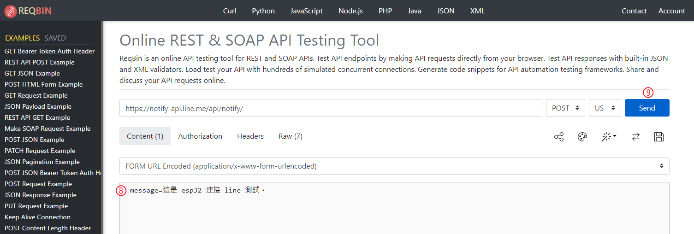
Task: Open the Java menu item
Action: click(415, 11)
